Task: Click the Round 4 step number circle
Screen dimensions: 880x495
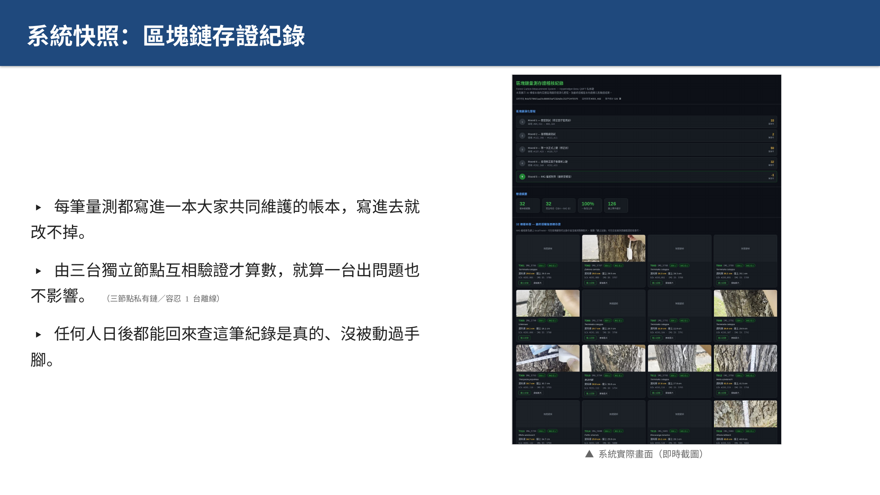Action: pyautogui.click(x=522, y=163)
